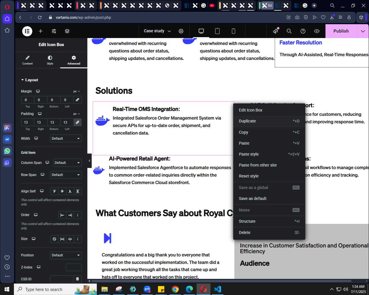Collapse the editor panel with arrow handle
Screen dimensions: 369x295
pos(89,161)
